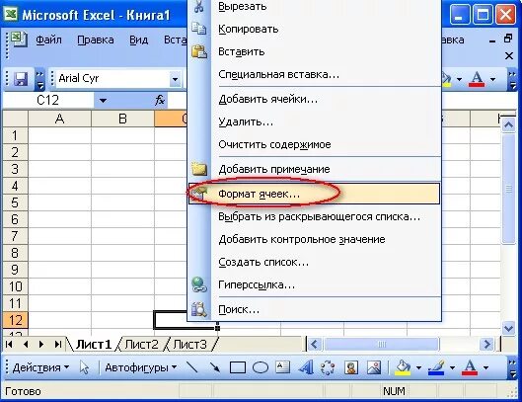Insert WordArt object from drawing toolbar
Viewport: 522px width, 402px height.
coord(306,367)
